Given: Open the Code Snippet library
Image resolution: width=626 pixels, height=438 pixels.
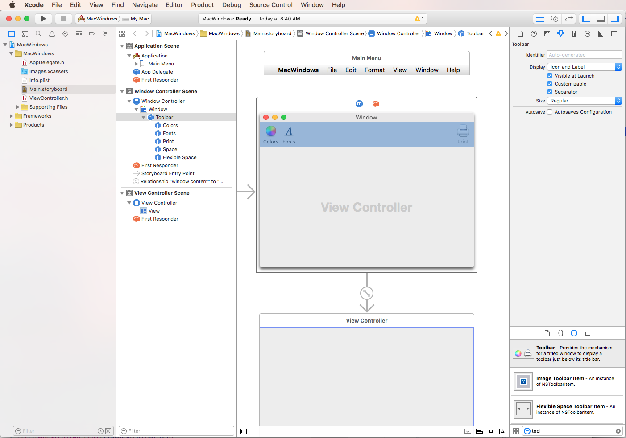Looking at the screenshot, I should coord(560,333).
